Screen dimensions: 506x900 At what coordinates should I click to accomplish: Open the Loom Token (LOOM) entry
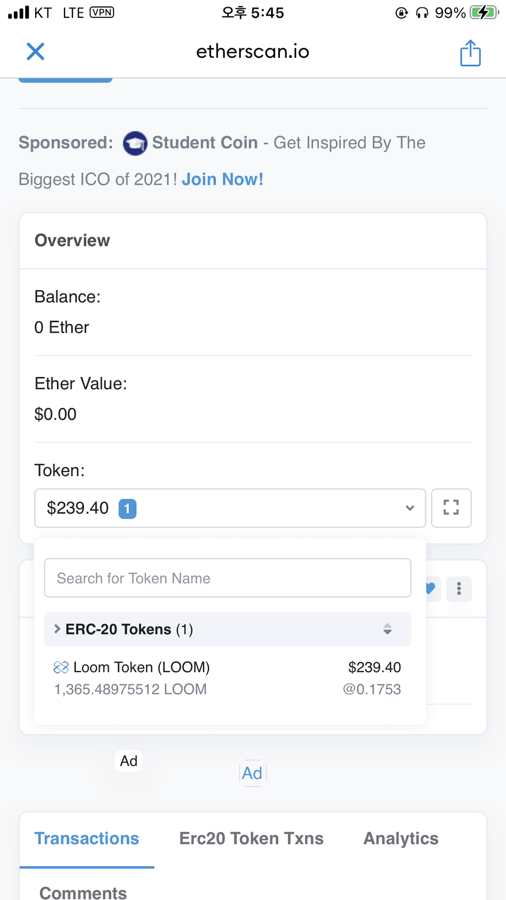[x=228, y=678]
